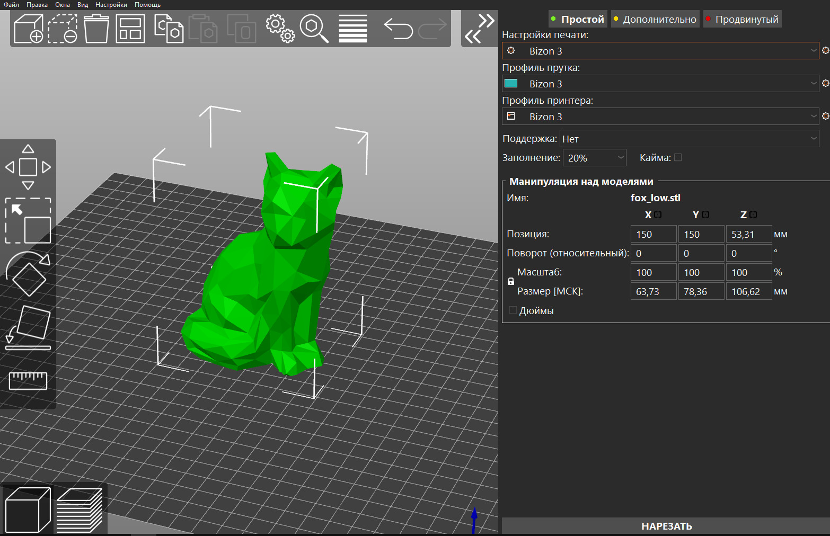
Task: Open the Файл menu
Action: pos(11,5)
